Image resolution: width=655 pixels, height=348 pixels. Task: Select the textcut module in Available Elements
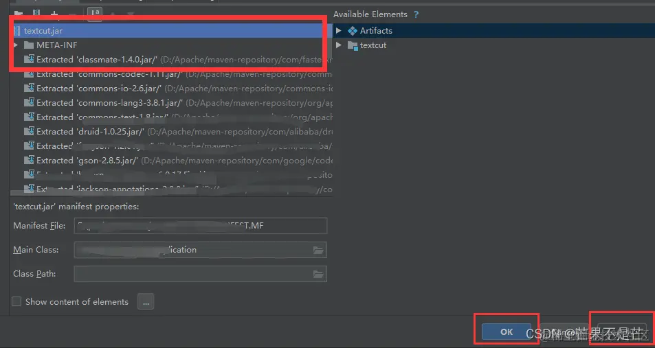(x=367, y=45)
